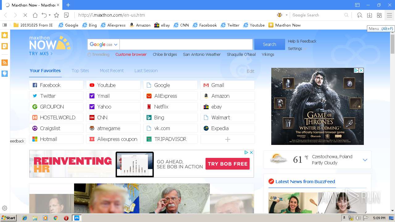395x222 pixels.
Task: Click the search engine bee icon
Action: pos(280,15)
